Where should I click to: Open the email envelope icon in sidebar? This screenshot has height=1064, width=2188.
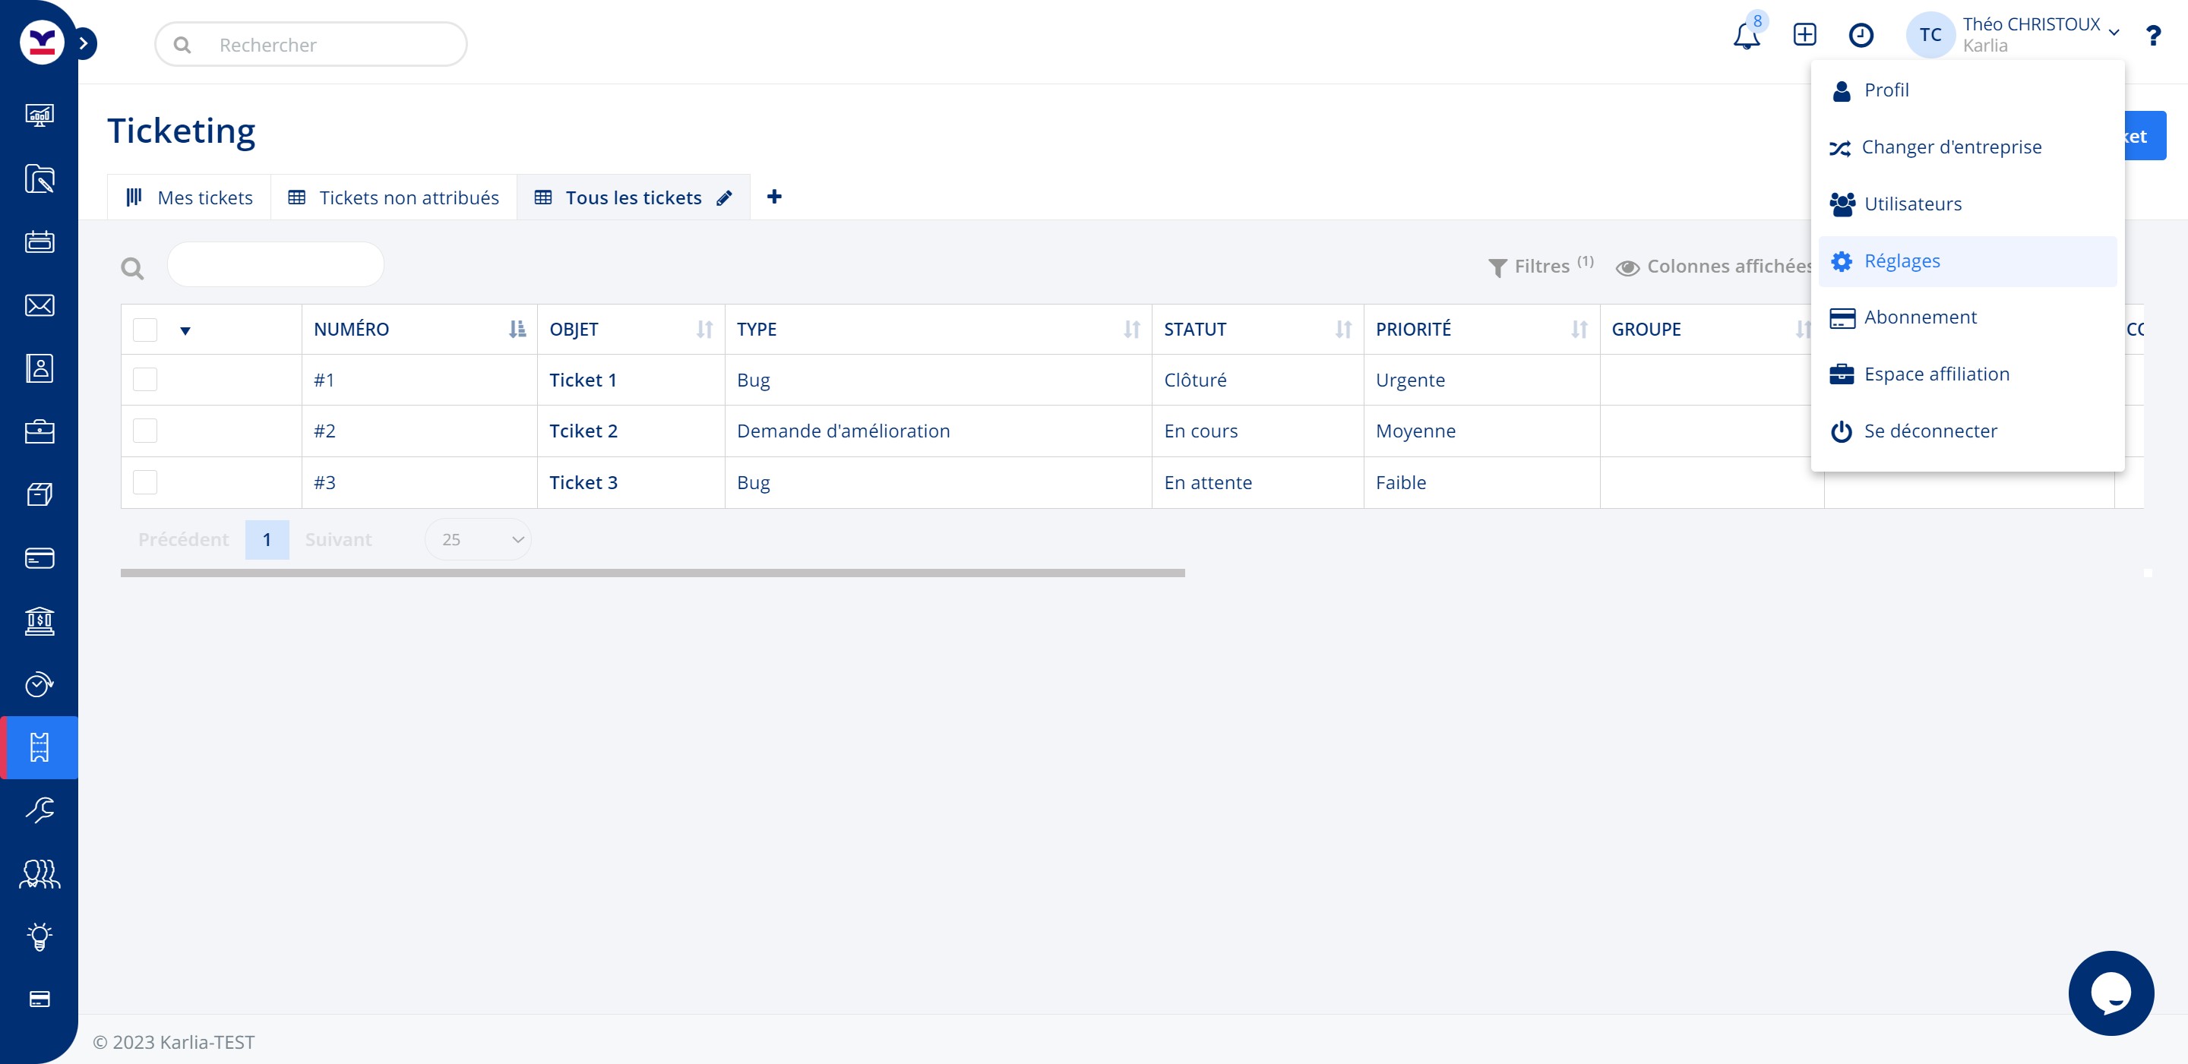point(39,306)
